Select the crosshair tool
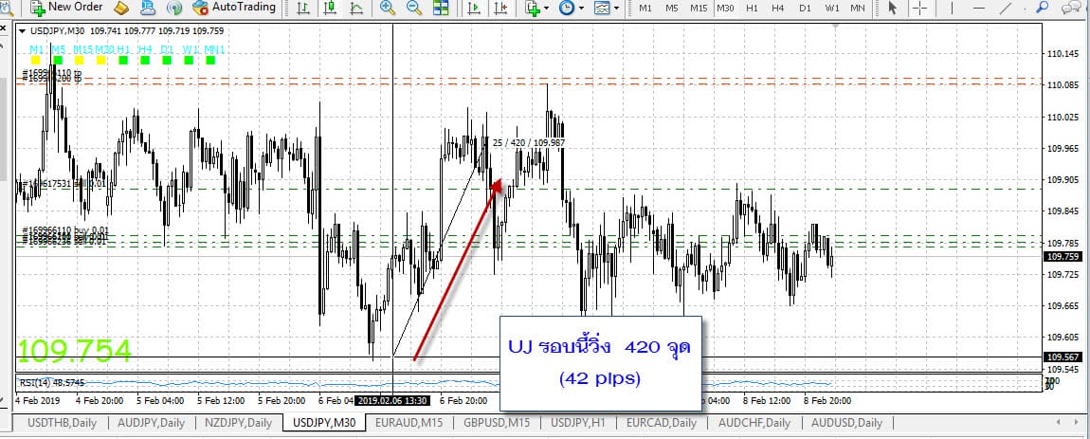This screenshot has width=1090, height=439. (919, 9)
